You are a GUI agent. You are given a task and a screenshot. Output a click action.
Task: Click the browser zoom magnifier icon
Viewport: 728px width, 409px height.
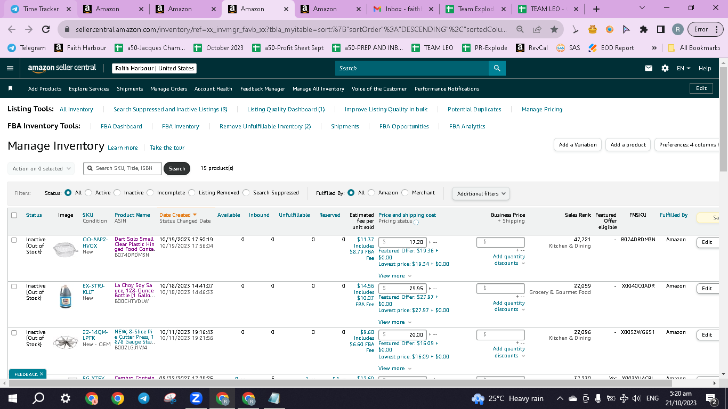coord(520,29)
